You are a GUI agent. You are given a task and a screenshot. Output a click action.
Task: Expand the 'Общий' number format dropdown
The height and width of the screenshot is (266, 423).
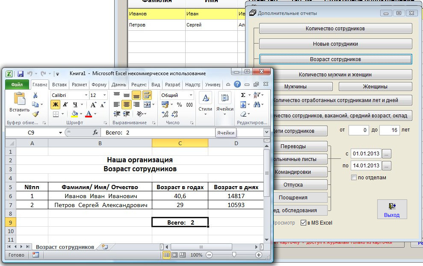click(190, 95)
